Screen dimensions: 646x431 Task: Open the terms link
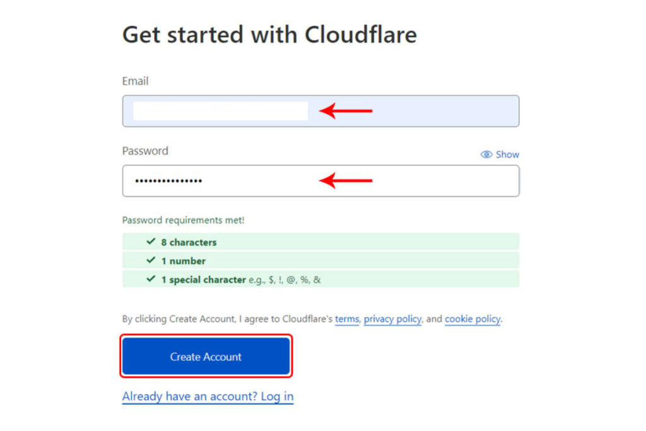coord(347,319)
